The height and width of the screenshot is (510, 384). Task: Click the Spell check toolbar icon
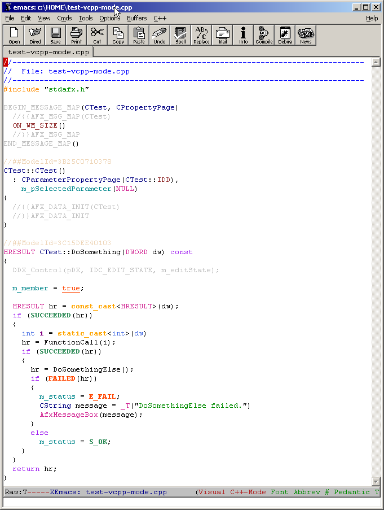pyautogui.click(x=180, y=35)
